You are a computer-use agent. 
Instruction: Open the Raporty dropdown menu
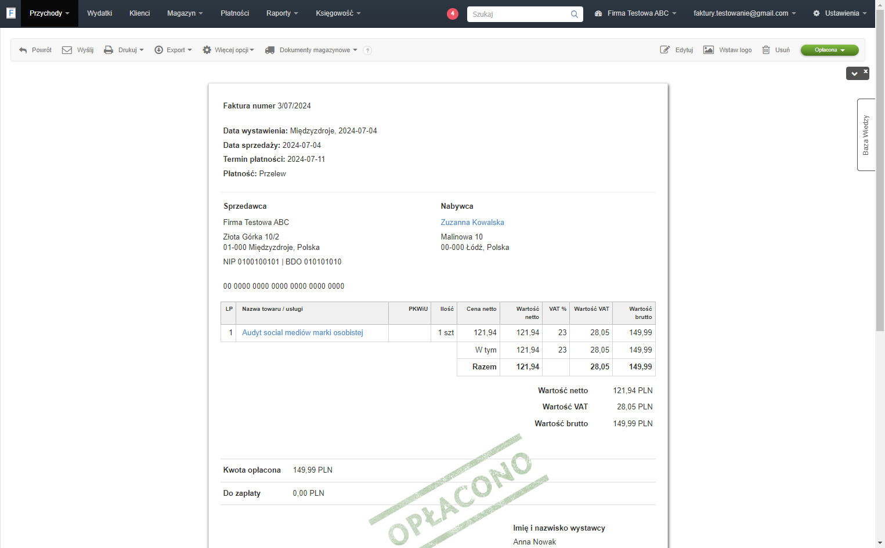click(282, 13)
